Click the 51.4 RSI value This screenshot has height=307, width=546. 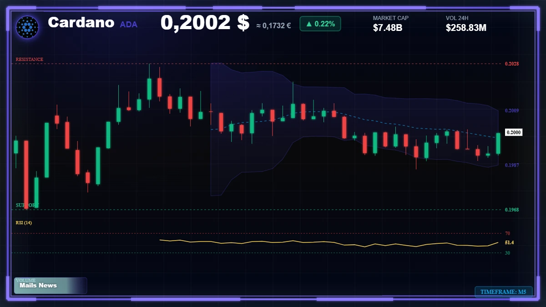[x=509, y=242]
